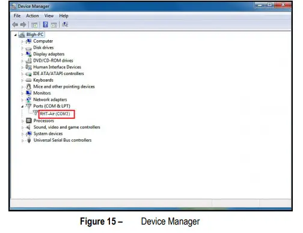Image resolution: width=303 pixels, height=233 pixels.
Task: Click the IDE ATA/ATAPI controllers icon
Action: 29,74
